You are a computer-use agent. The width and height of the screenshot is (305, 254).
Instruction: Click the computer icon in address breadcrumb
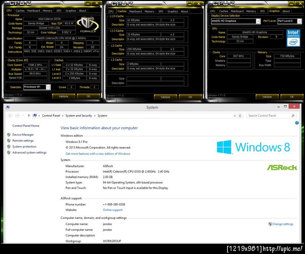pyautogui.click(x=35, y=116)
